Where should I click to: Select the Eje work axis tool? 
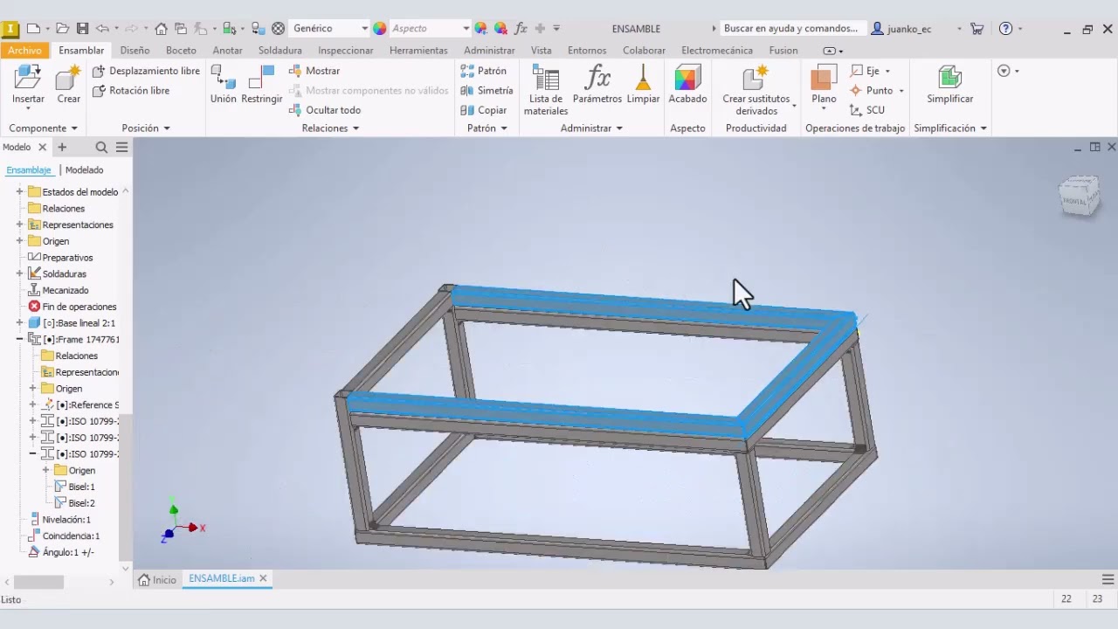tap(865, 71)
